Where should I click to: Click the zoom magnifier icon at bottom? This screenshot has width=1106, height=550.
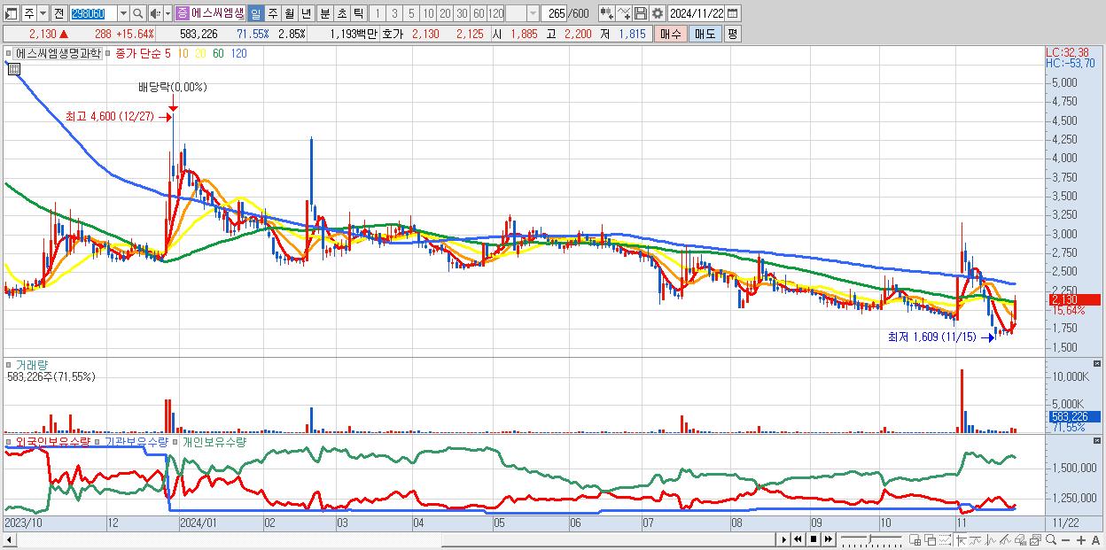click(1051, 539)
